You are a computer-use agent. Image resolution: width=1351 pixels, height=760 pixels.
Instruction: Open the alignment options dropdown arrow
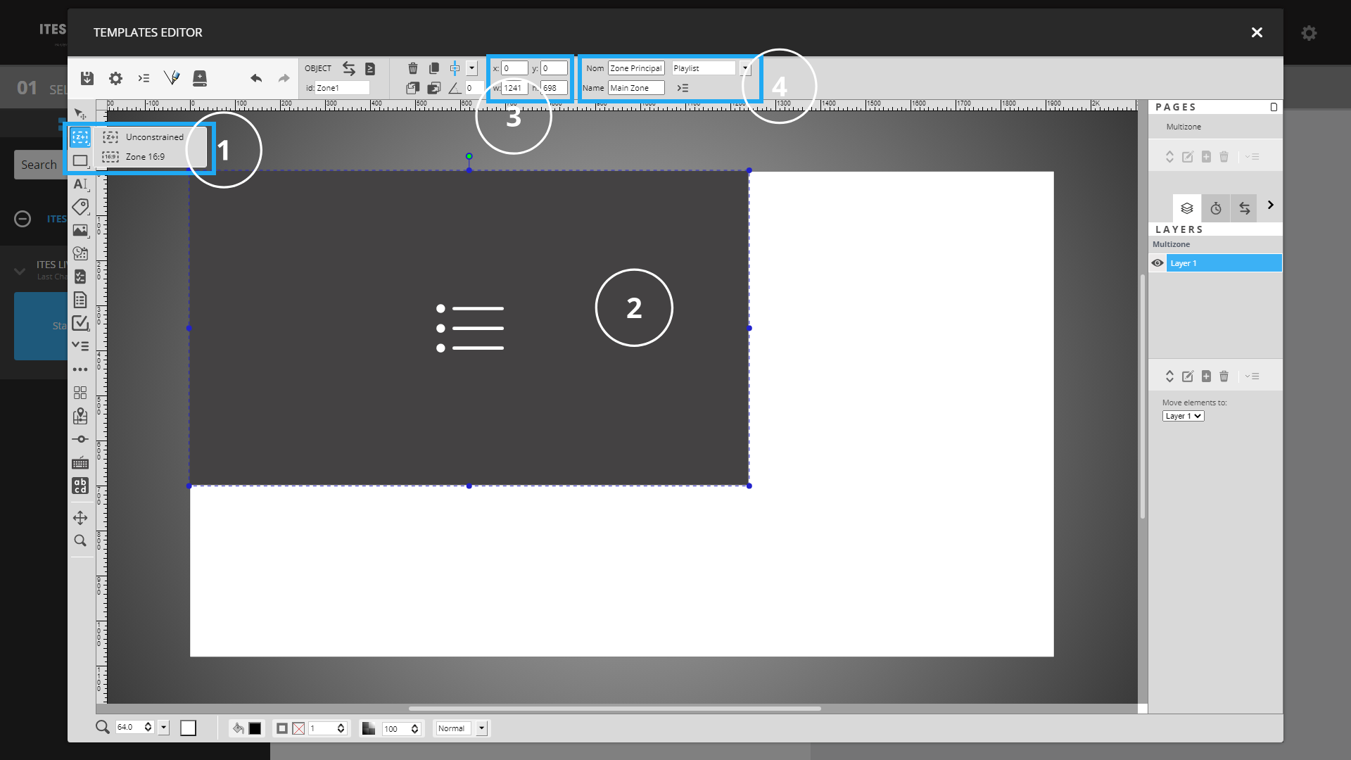[x=472, y=68]
